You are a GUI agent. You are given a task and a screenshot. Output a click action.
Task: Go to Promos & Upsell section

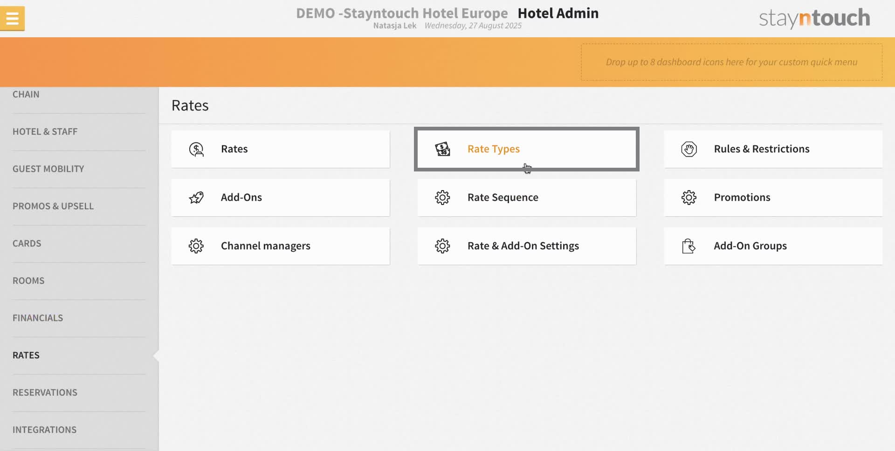coord(53,206)
